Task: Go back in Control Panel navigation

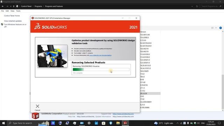Action: click(3, 6)
